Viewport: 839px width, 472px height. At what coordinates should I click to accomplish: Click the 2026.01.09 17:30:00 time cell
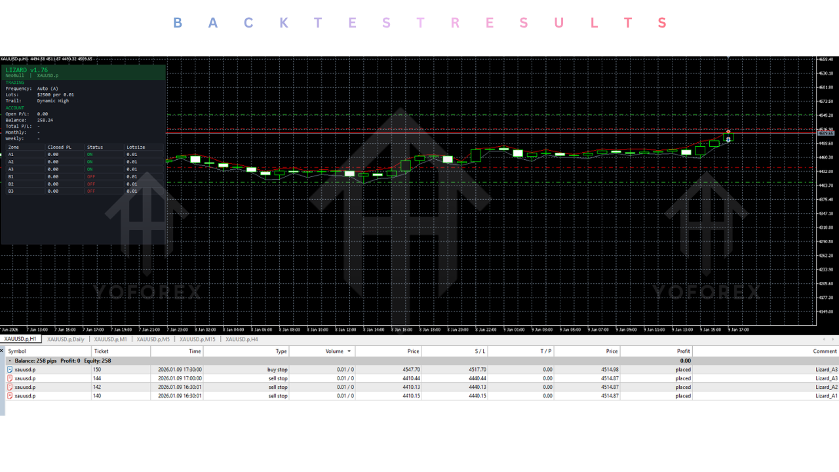[x=180, y=370]
